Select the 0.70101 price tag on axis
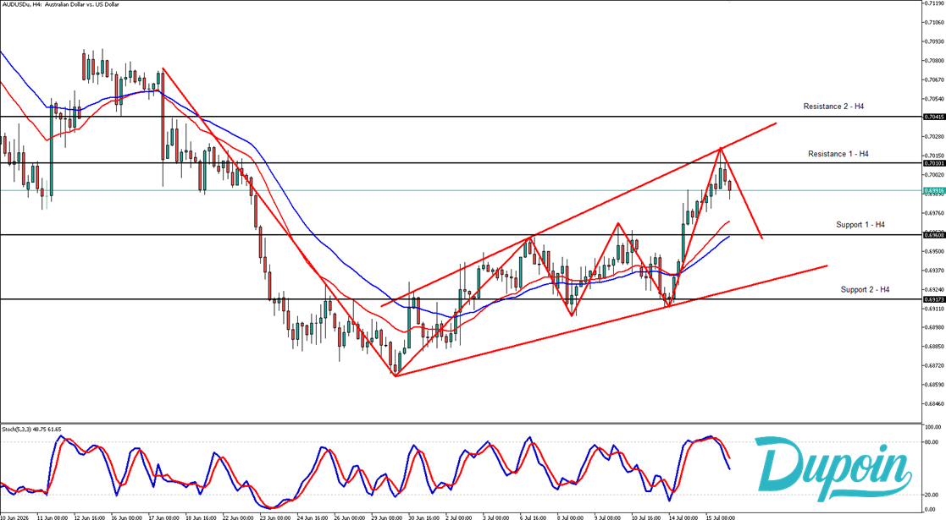946x520 pixels. point(934,163)
